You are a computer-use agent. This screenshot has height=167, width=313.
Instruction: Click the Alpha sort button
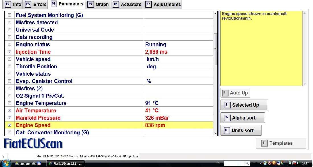pos(242,118)
